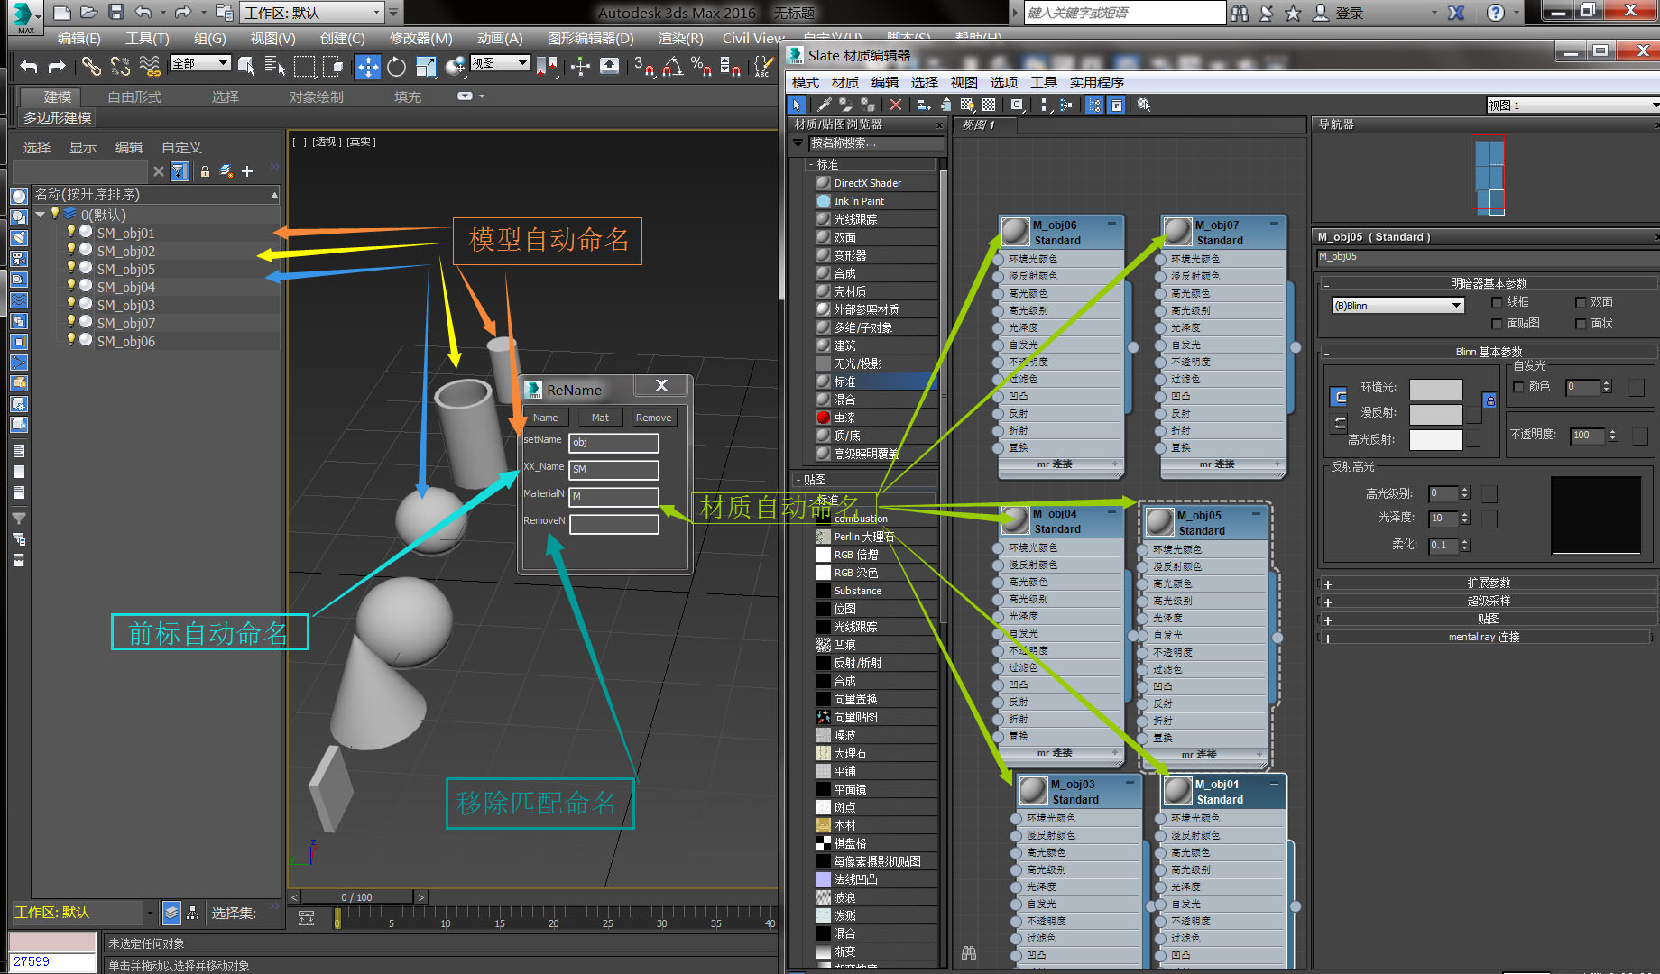Open the 修改器(M) menu
Screen dimensions: 1660x974
pyautogui.click(x=420, y=38)
